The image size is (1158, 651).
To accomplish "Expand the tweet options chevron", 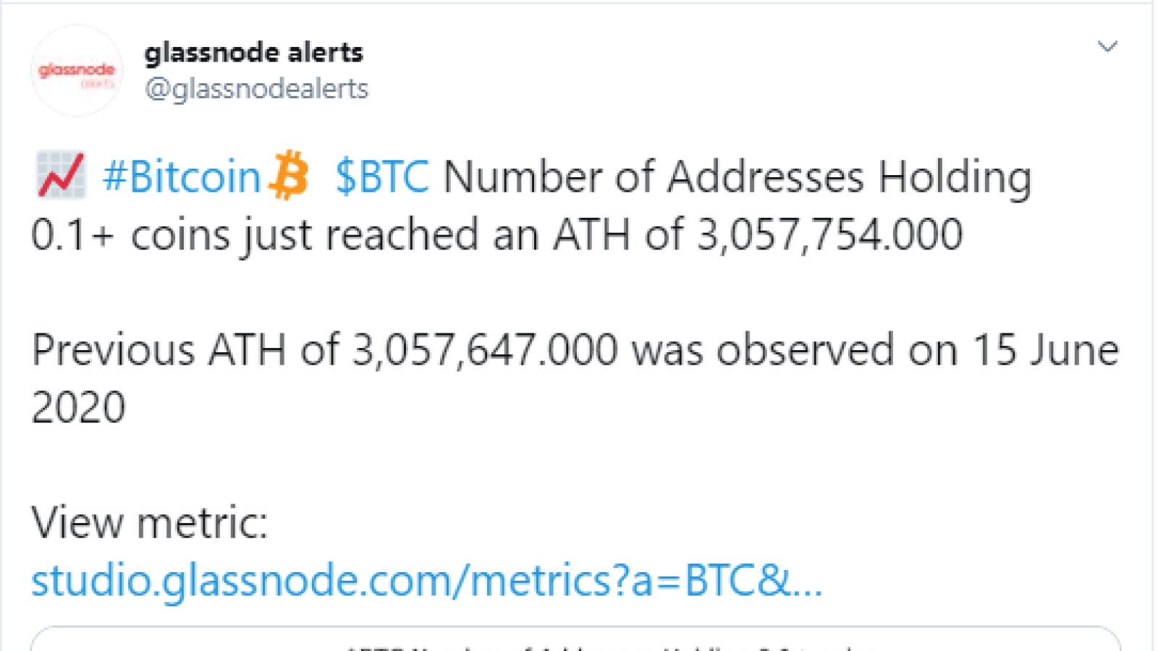I will [x=1107, y=47].
